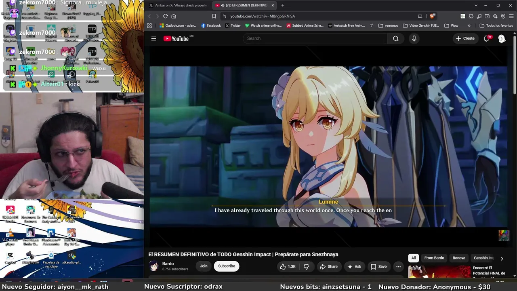
Task: Open the Bardo channel name link
Action: pos(168,264)
